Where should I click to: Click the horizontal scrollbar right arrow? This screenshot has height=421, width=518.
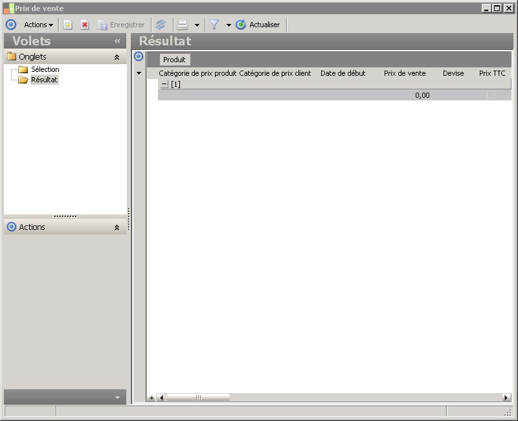tap(506, 398)
